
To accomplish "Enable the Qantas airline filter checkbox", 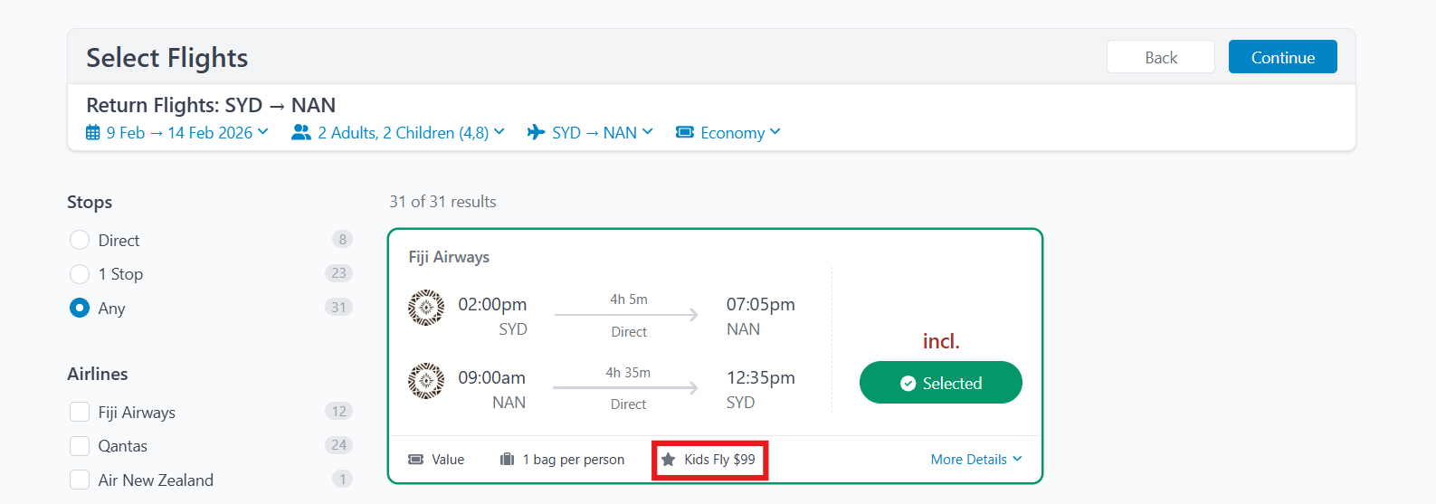I will click(80, 446).
